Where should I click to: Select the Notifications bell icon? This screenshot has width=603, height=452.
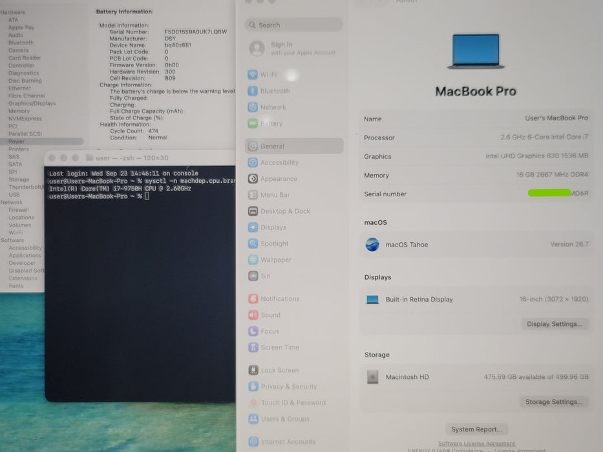[x=253, y=298]
